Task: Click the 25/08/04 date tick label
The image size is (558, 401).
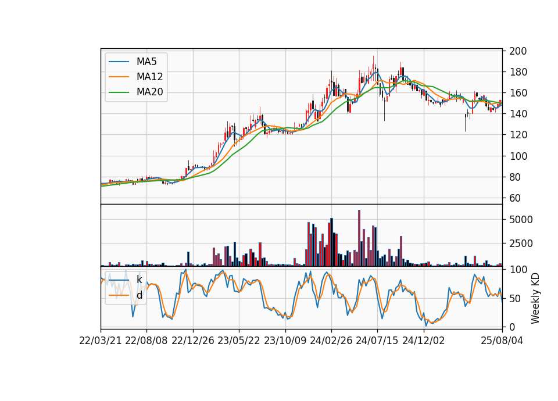Action: 502,341
